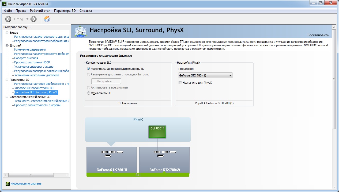Open "Управление параметрами 3D" task
339x192 pixels.
point(34,88)
